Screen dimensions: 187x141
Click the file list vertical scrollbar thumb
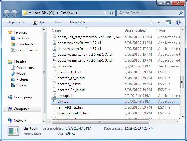click(182, 82)
